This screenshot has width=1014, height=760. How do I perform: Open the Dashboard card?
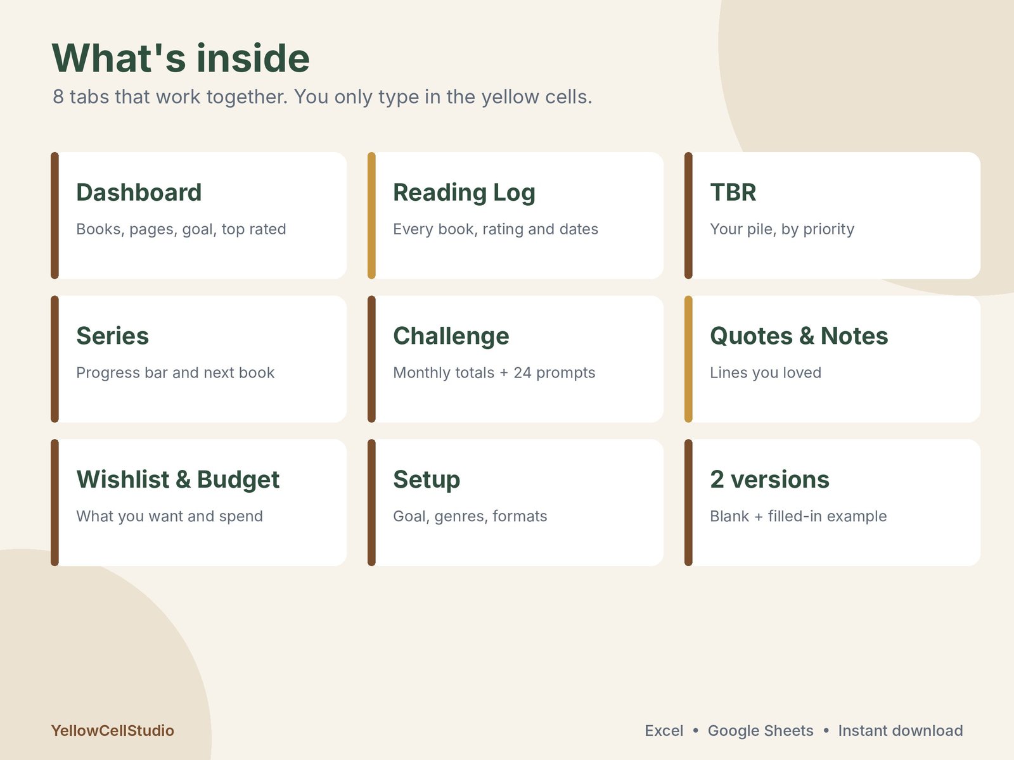[198, 215]
